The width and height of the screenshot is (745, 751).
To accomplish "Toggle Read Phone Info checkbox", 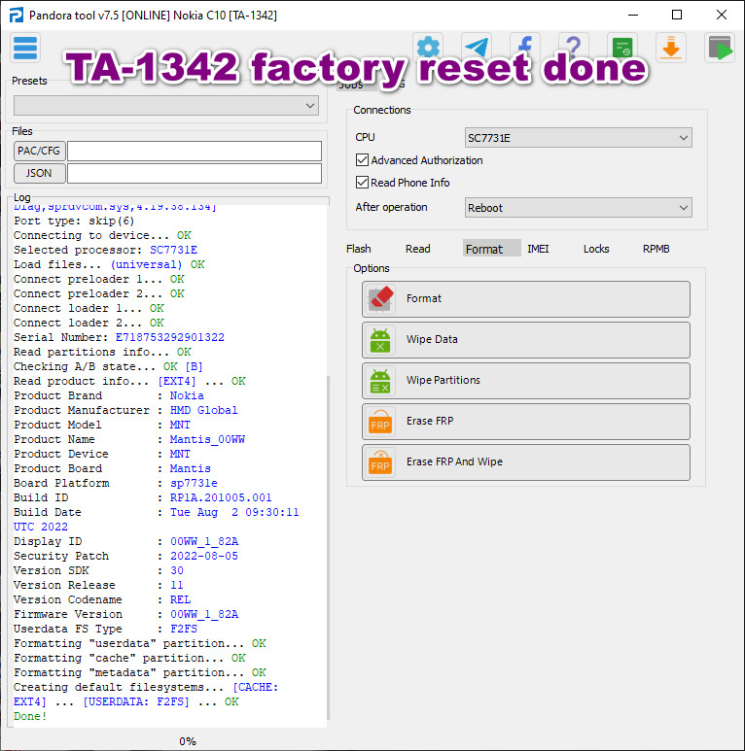I will [363, 183].
